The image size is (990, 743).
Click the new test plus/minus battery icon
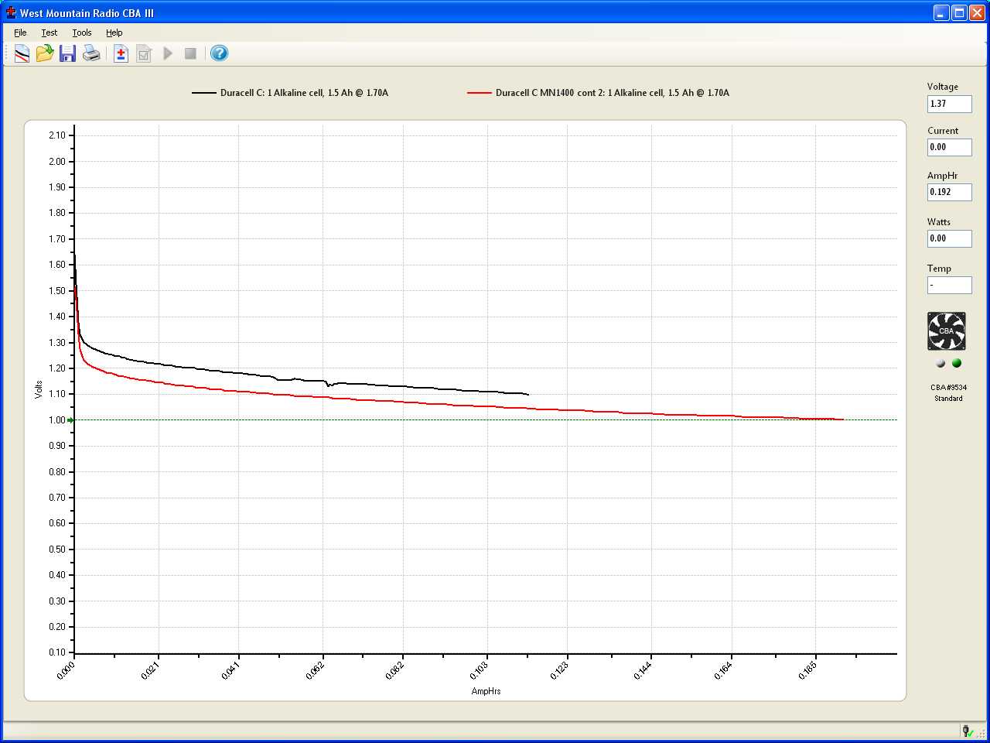pyautogui.click(x=121, y=53)
